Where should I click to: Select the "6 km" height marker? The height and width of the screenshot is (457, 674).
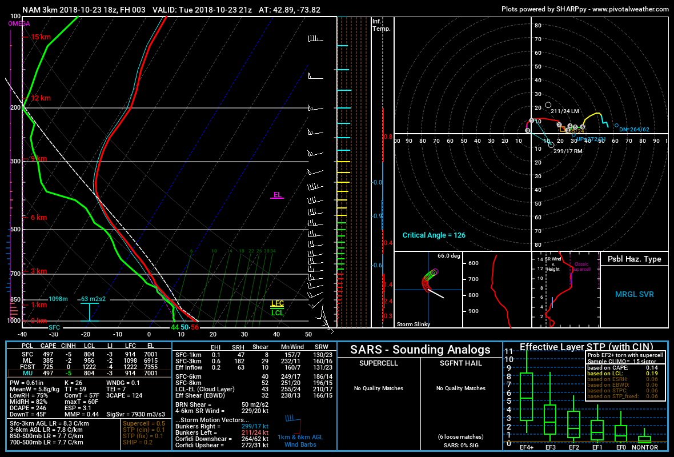pyautogui.click(x=39, y=218)
